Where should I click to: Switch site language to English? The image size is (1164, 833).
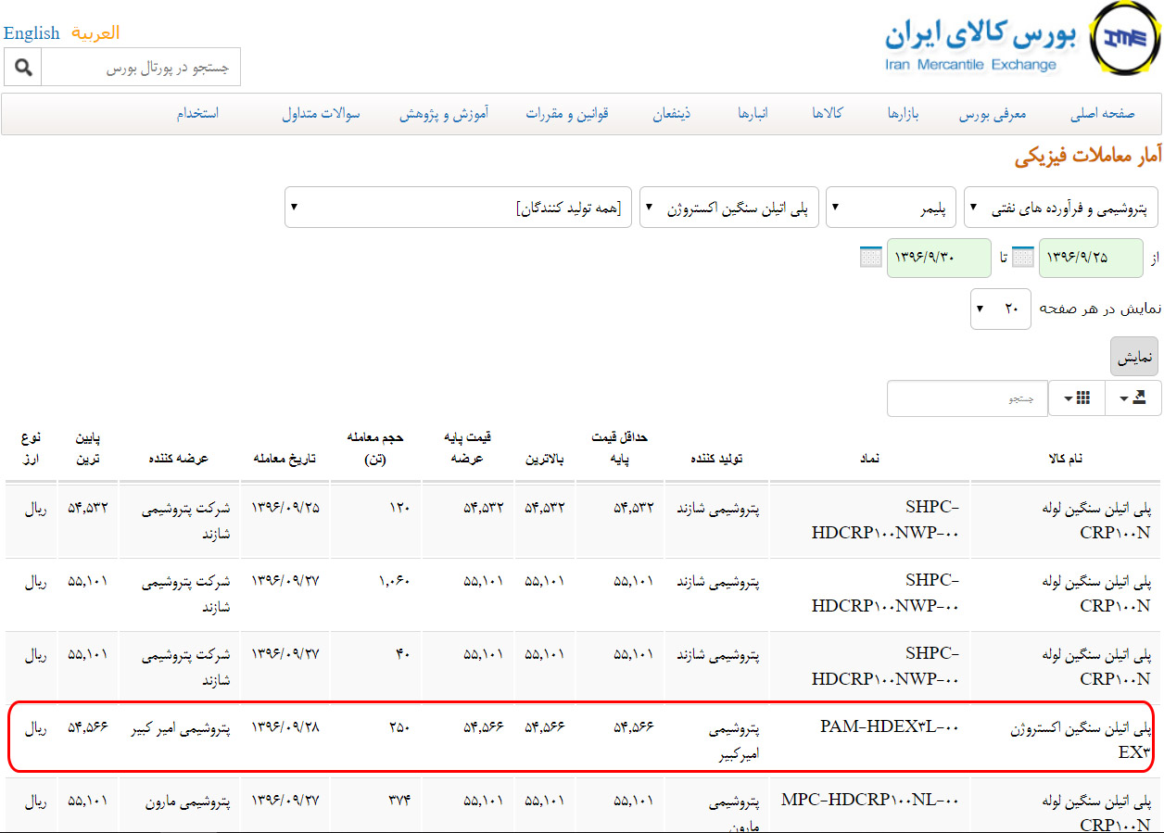pos(32,33)
